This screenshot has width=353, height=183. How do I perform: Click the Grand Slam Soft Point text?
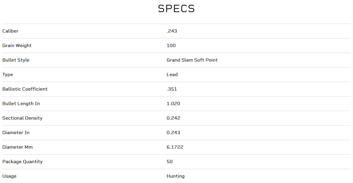coord(192,60)
